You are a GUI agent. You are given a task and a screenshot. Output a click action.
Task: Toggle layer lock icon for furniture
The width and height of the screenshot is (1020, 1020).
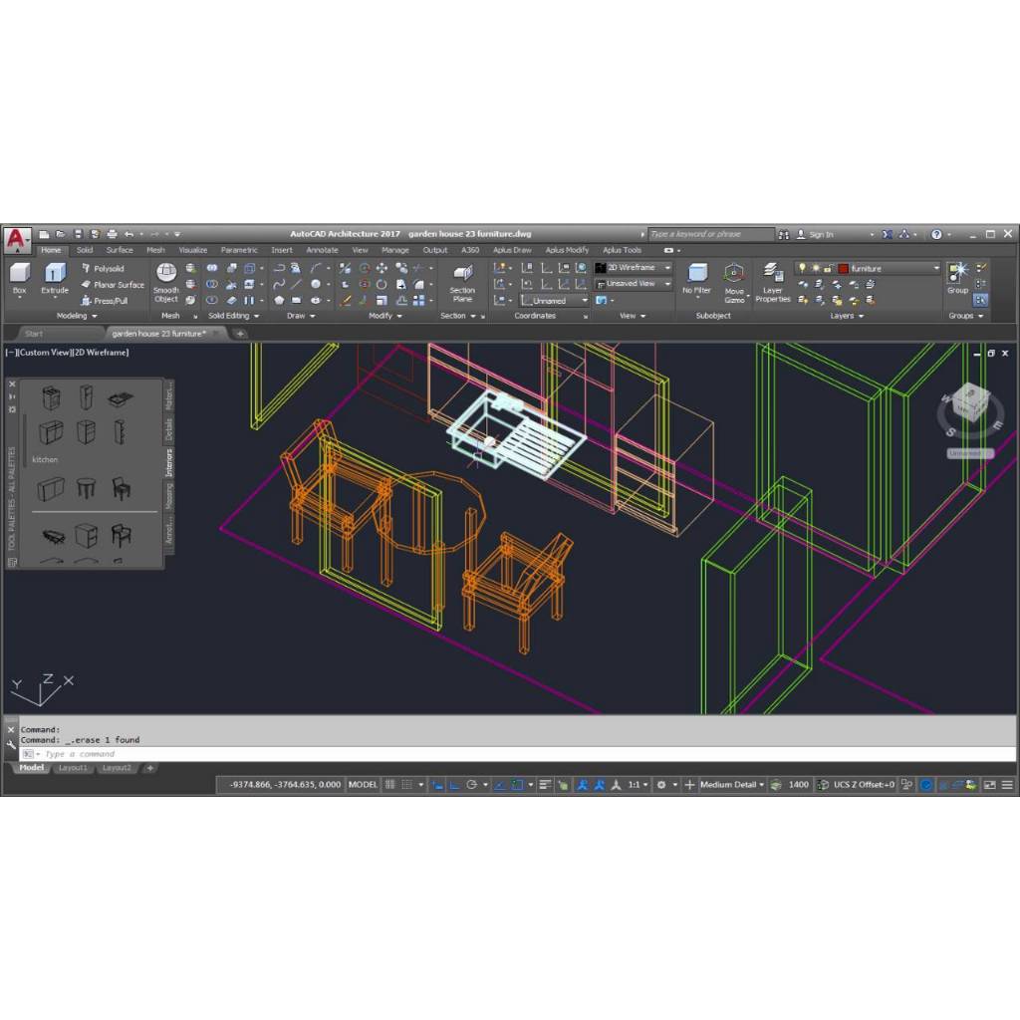pos(828,268)
